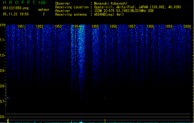This screenshot has width=194, height=123.
Task: Click the yellow spike in the power graph
Action: (105, 121)
